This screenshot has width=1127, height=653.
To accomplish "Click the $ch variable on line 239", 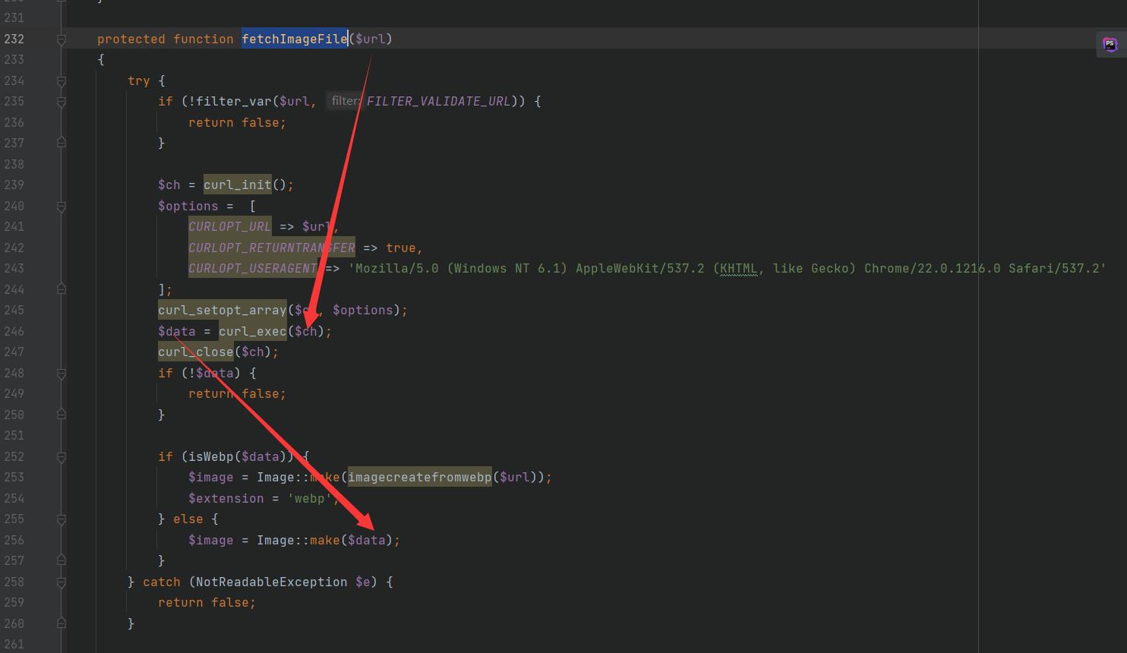I will (169, 185).
